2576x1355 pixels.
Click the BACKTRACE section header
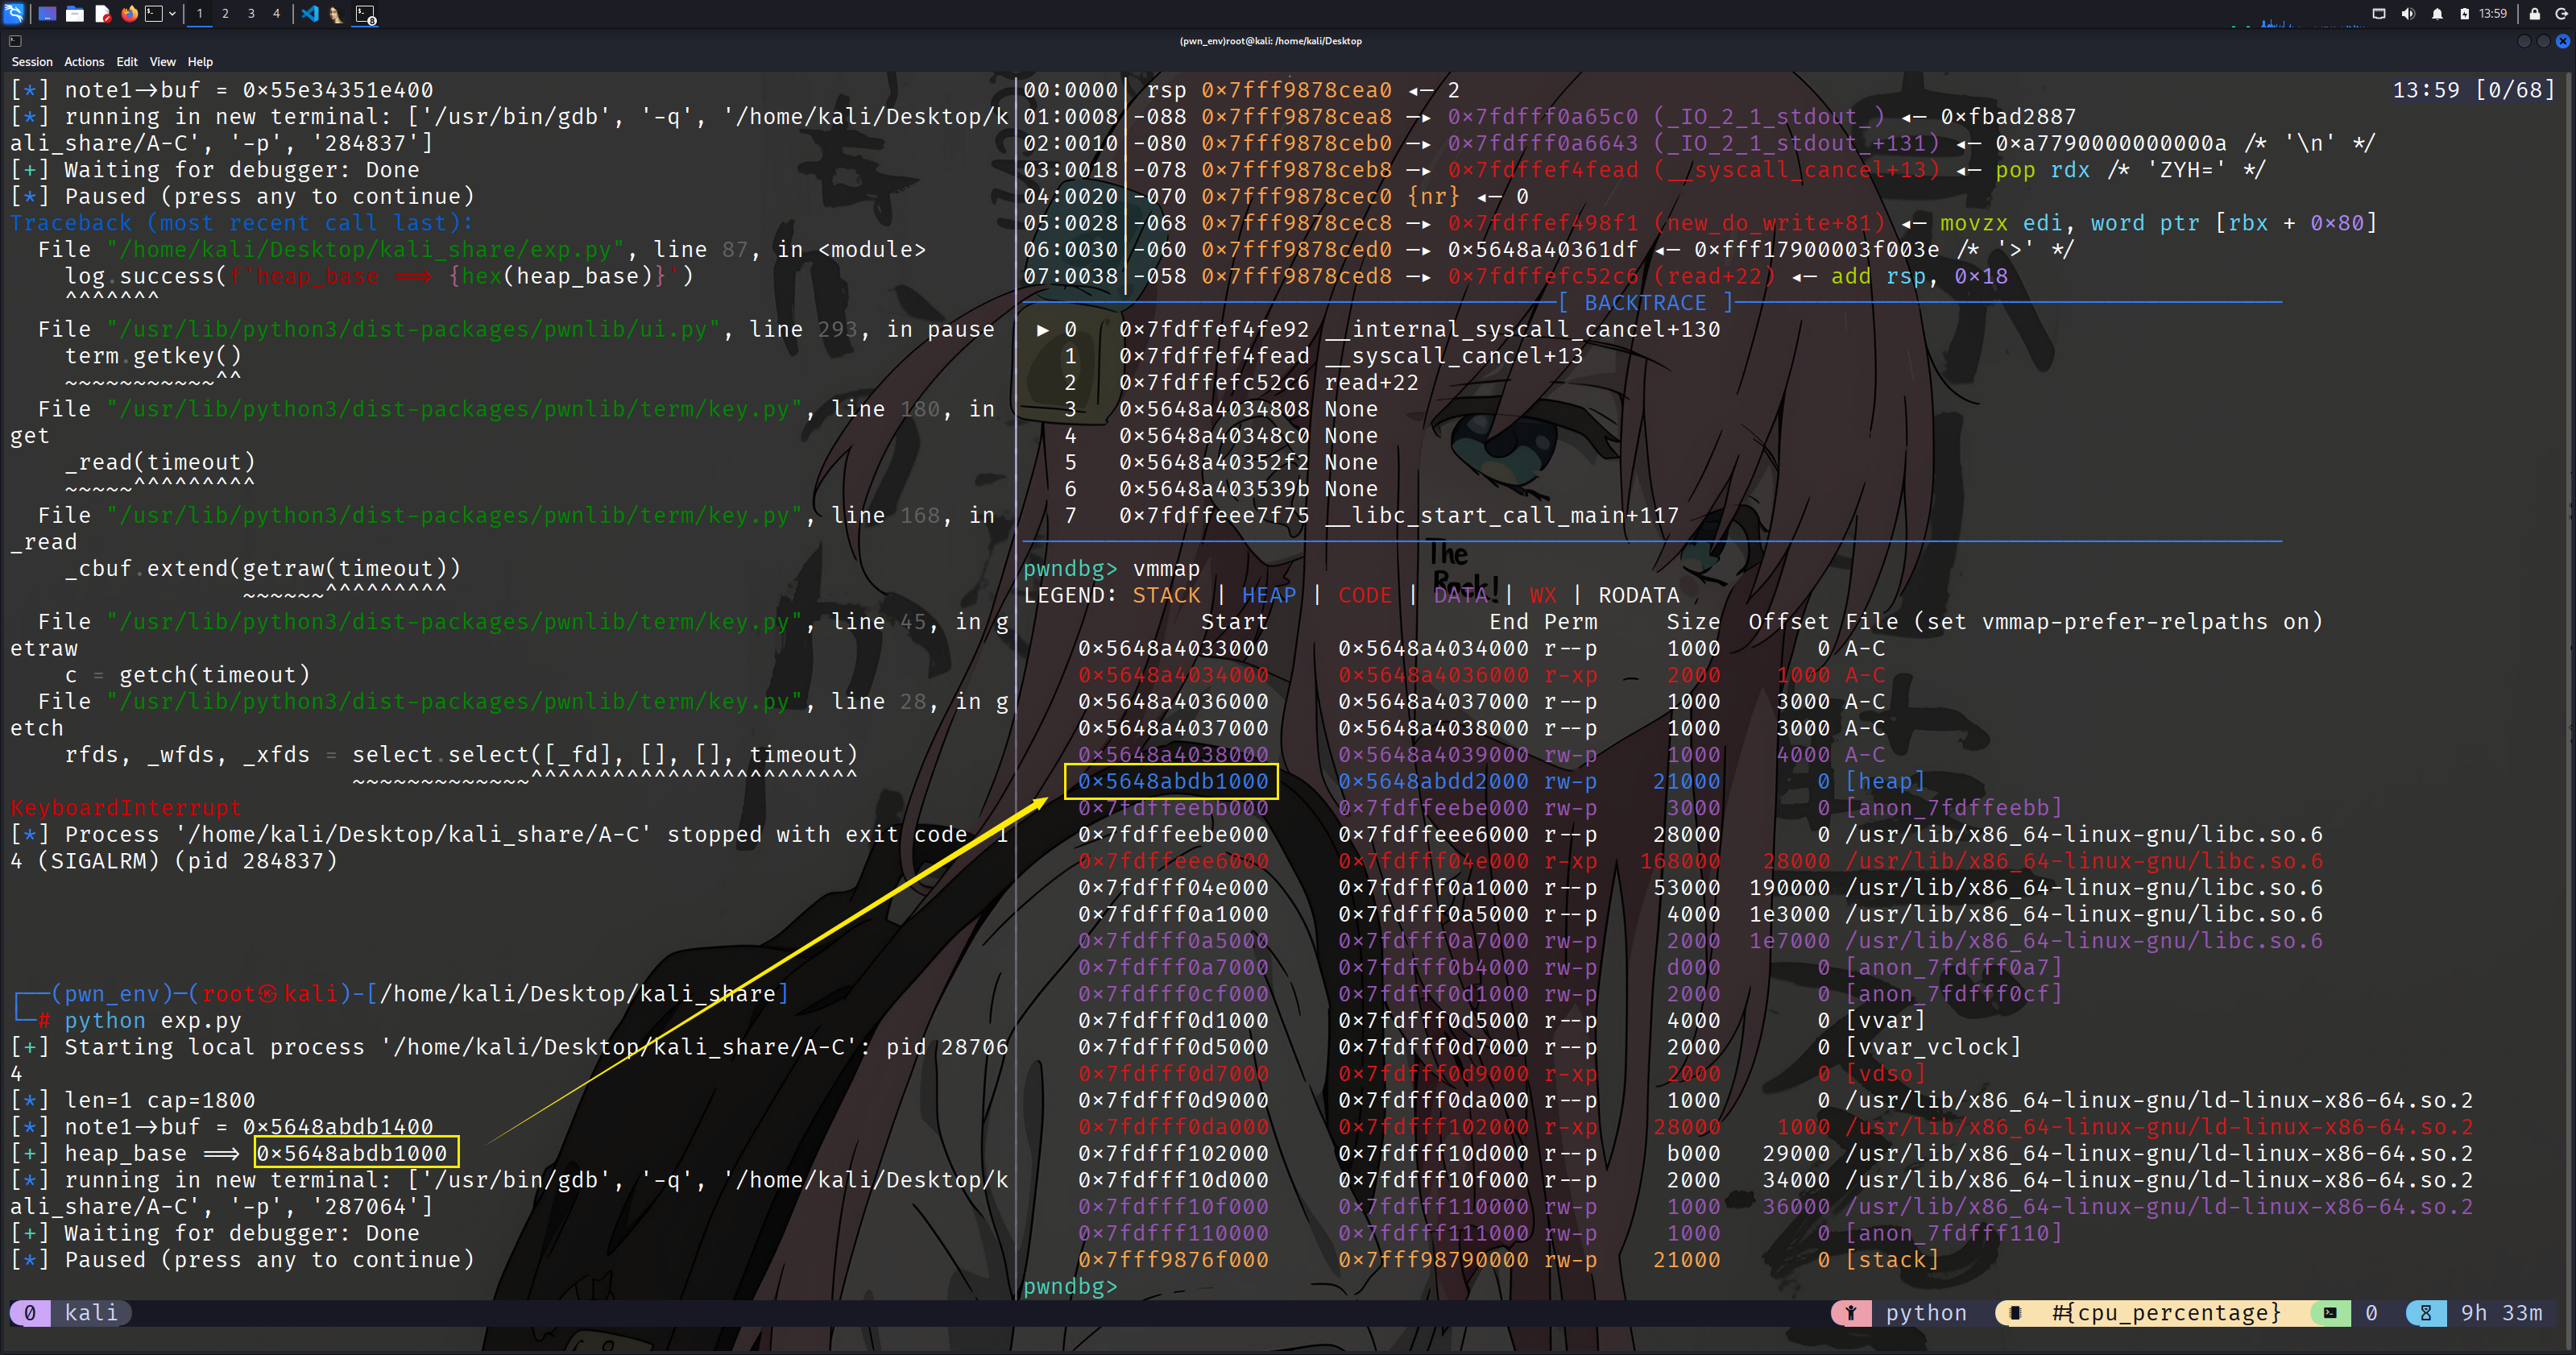tap(1645, 302)
